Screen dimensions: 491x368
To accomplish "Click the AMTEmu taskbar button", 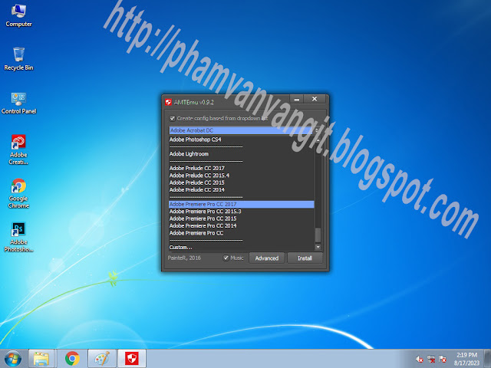I will [132, 359].
